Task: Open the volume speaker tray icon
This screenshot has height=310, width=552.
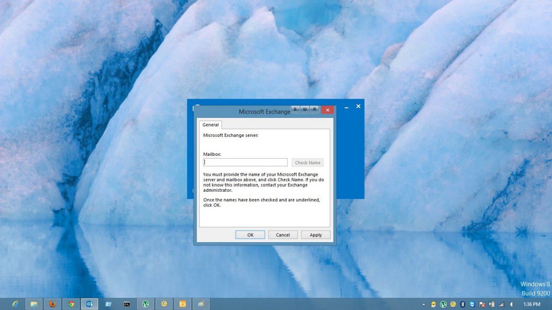Action: pyautogui.click(x=511, y=304)
